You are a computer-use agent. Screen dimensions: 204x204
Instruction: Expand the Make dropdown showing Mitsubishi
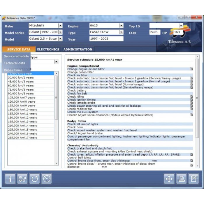60,26
